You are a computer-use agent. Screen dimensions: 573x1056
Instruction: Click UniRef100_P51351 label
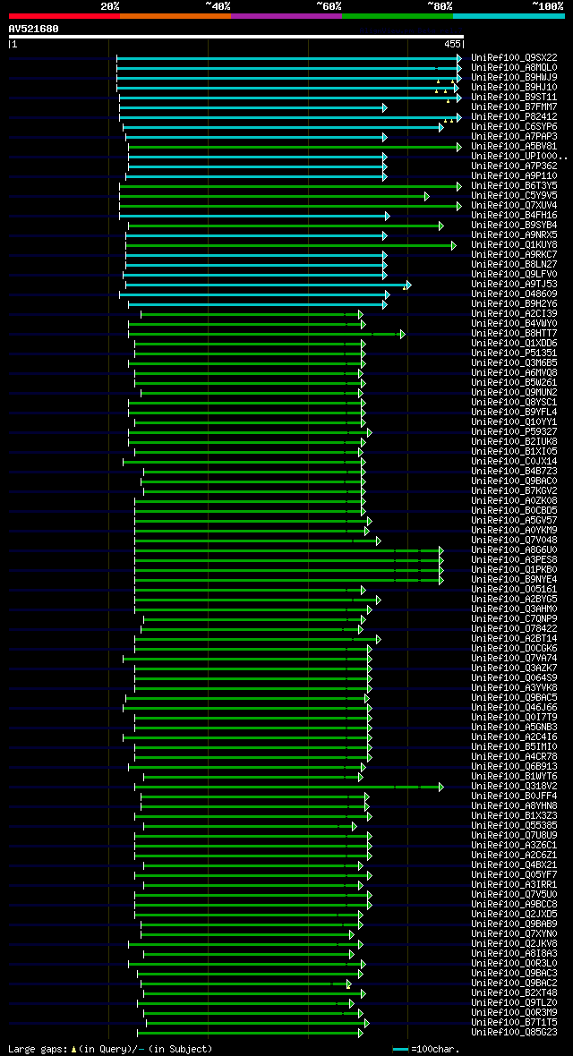pyautogui.click(x=514, y=353)
